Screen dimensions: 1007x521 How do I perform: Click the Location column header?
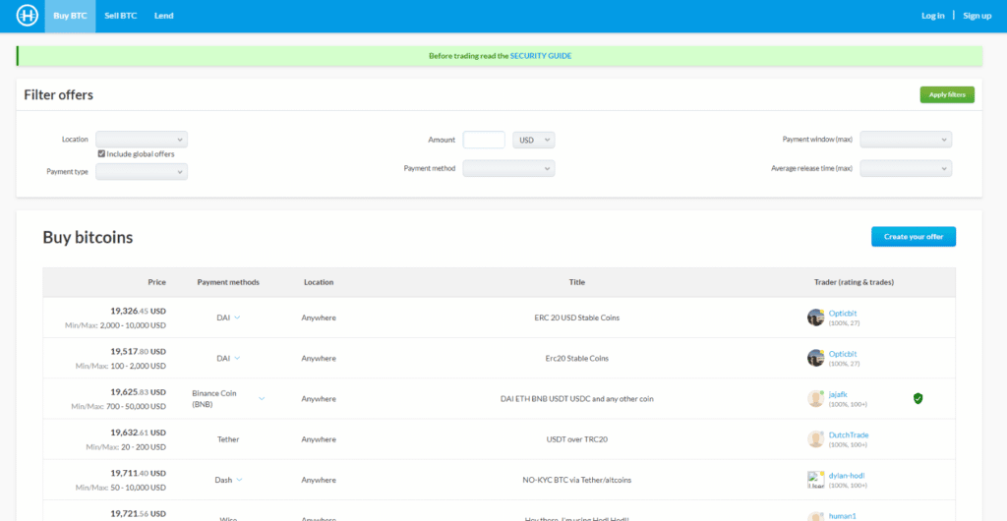click(319, 282)
